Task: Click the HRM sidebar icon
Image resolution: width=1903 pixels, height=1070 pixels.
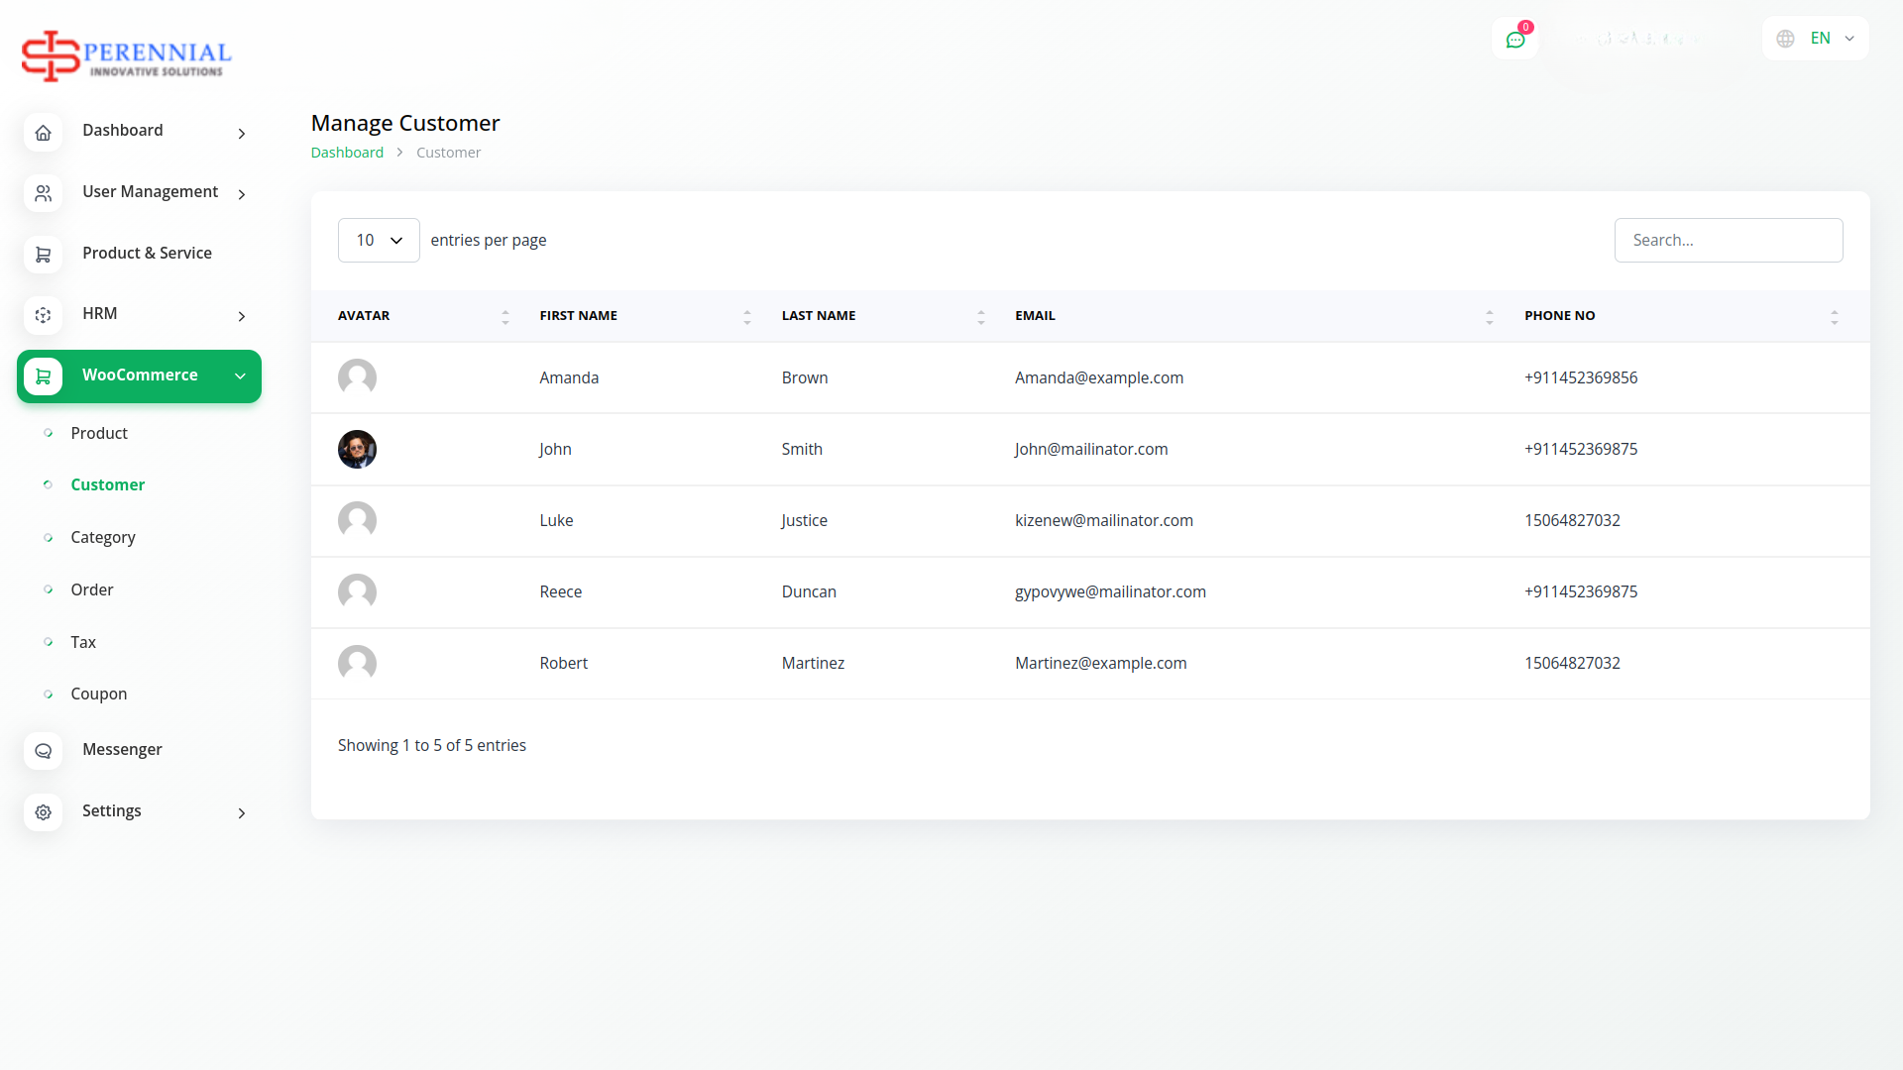Action: tap(43, 315)
